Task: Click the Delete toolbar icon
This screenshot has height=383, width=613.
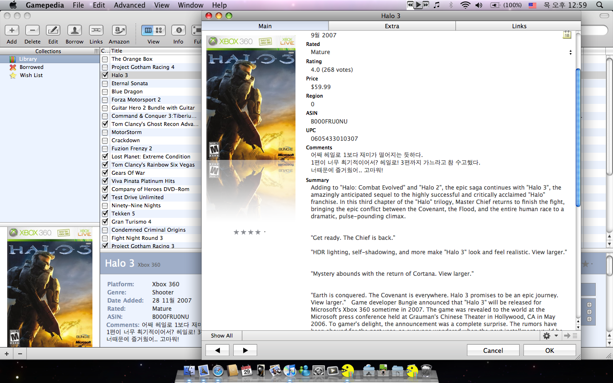Action: pyautogui.click(x=32, y=30)
